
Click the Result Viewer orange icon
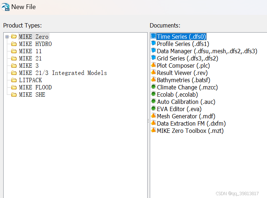153,72
